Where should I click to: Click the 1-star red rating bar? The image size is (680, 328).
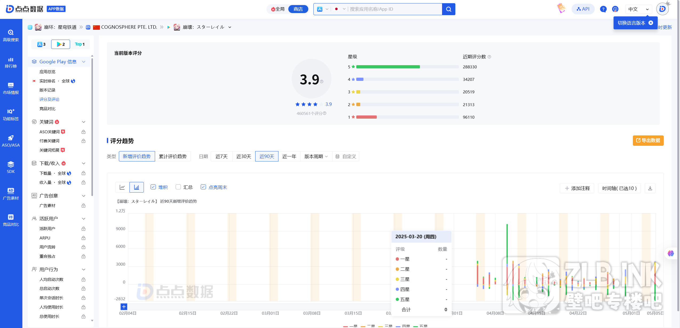pyautogui.click(x=366, y=117)
